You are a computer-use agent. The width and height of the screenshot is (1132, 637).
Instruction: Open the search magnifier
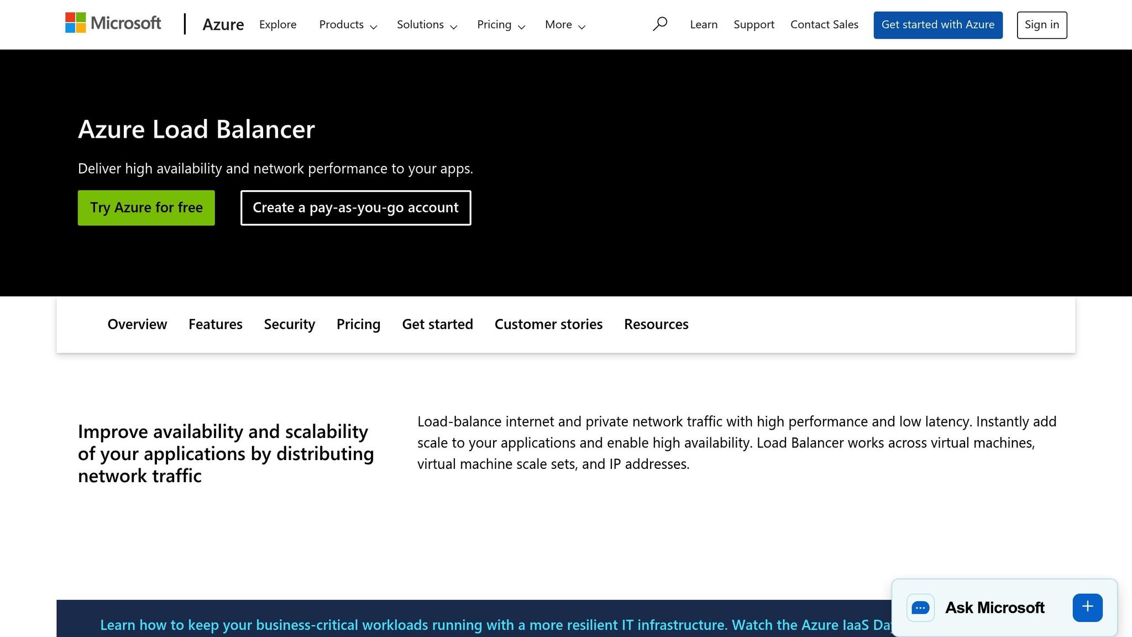(660, 24)
